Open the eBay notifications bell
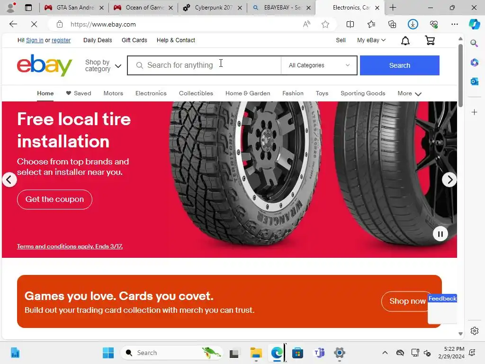 pyautogui.click(x=405, y=41)
